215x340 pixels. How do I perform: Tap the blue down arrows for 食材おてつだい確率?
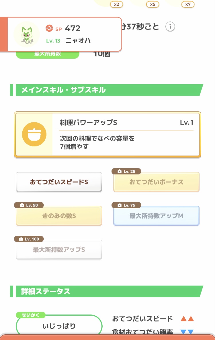pos(187,331)
